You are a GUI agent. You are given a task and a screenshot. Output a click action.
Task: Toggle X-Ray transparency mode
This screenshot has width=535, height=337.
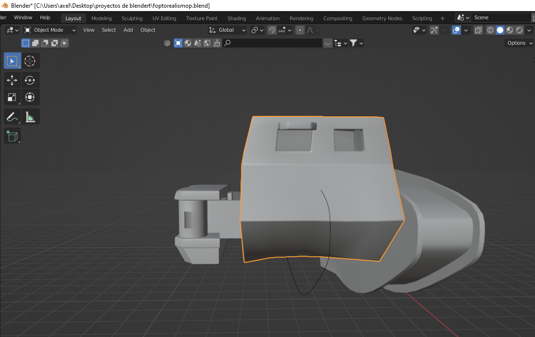point(478,30)
